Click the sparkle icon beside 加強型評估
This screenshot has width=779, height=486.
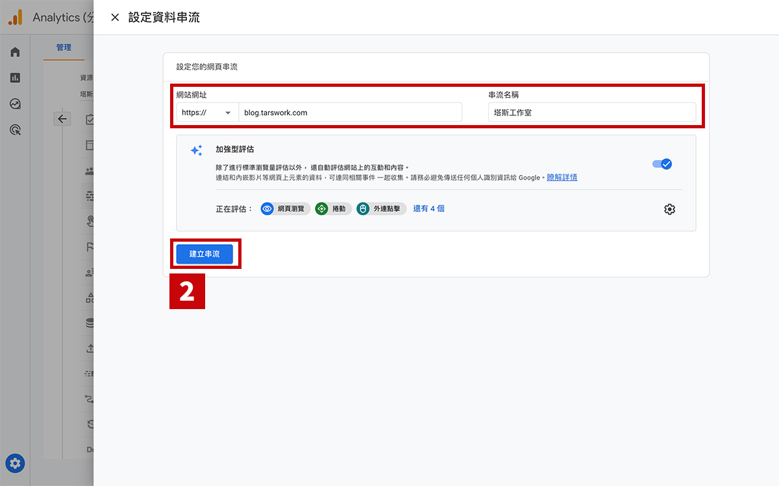click(196, 150)
